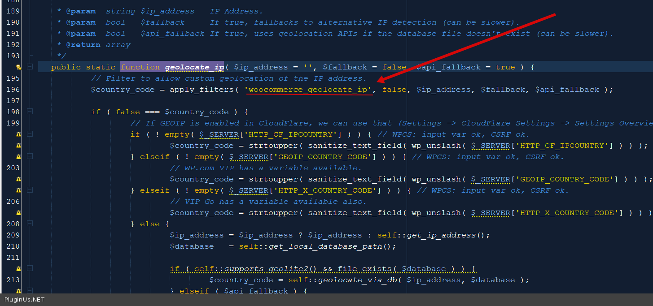653x306 pixels.
Task: Click the geolocate_via_db method call
Action: [360, 280]
